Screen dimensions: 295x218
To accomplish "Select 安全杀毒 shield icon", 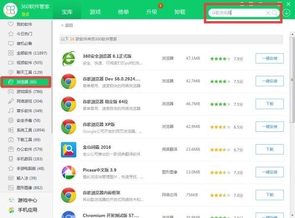I will [11, 120].
